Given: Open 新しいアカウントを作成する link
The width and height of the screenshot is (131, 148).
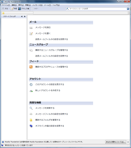Looking at the screenshot, I should [x=48, y=90].
